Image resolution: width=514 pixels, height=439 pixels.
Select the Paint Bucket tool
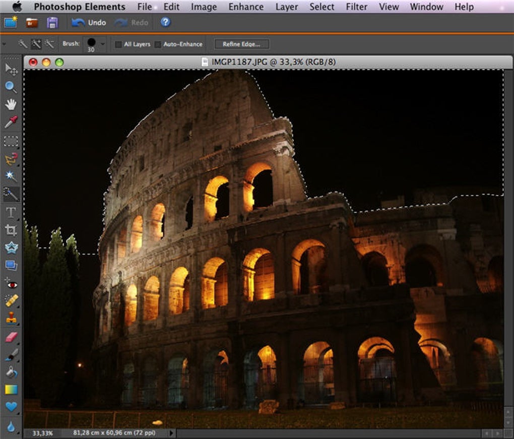point(11,372)
